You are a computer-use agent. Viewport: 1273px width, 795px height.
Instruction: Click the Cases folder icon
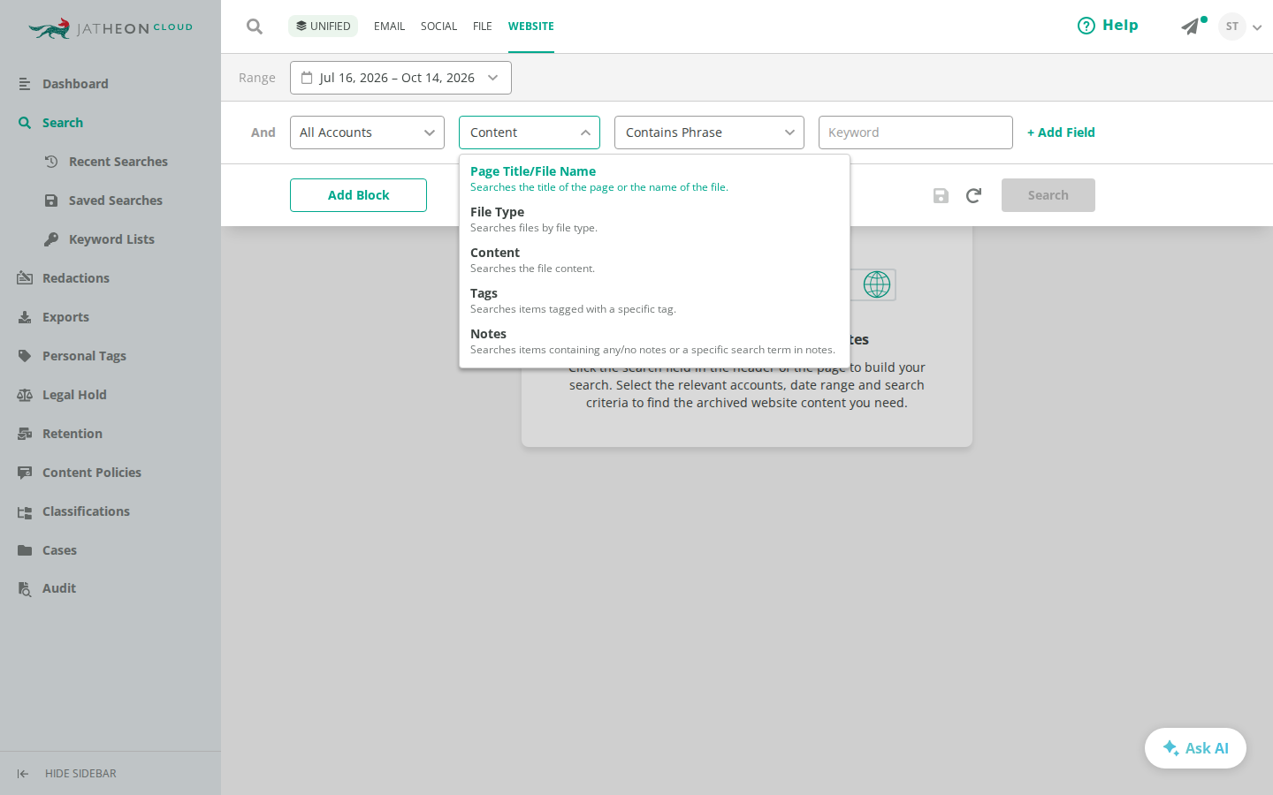[x=25, y=550]
